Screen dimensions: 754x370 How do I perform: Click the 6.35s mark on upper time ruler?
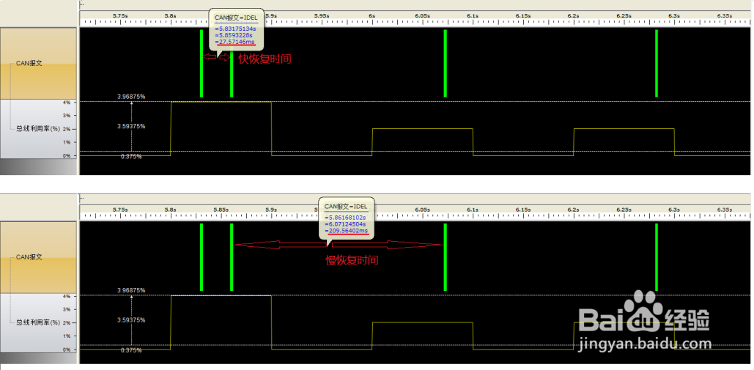pyautogui.click(x=724, y=16)
